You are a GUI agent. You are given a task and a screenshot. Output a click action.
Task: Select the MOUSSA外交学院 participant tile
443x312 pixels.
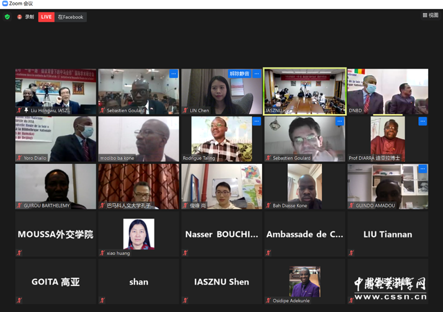click(x=55, y=234)
